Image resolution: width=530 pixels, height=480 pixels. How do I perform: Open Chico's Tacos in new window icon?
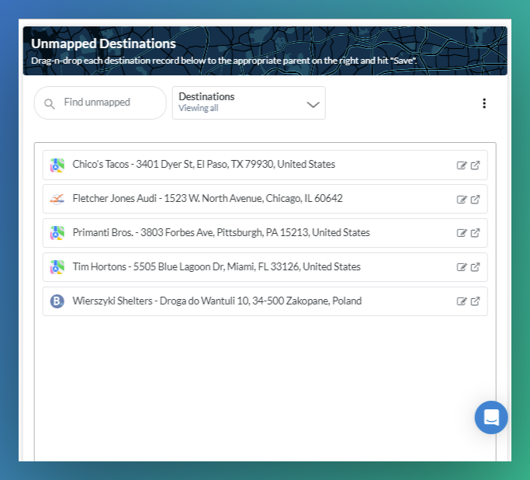click(x=475, y=165)
